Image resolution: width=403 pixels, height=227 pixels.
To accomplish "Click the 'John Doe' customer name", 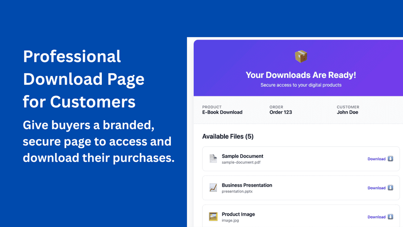I will (x=348, y=112).
